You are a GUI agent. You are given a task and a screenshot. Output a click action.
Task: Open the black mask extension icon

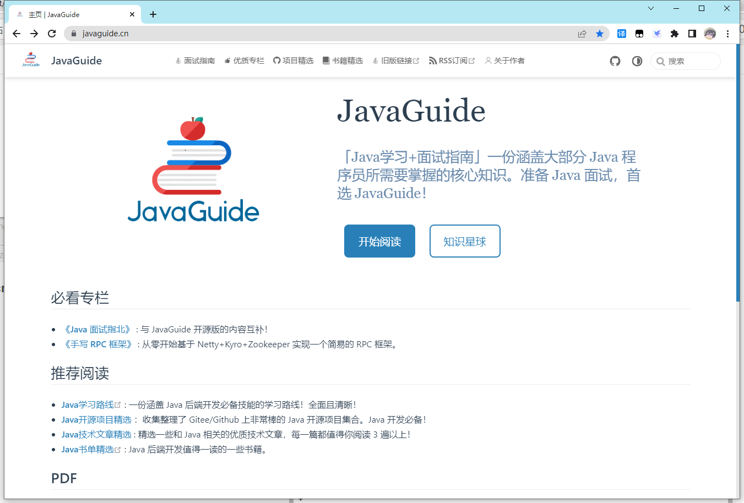click(639, 34)
